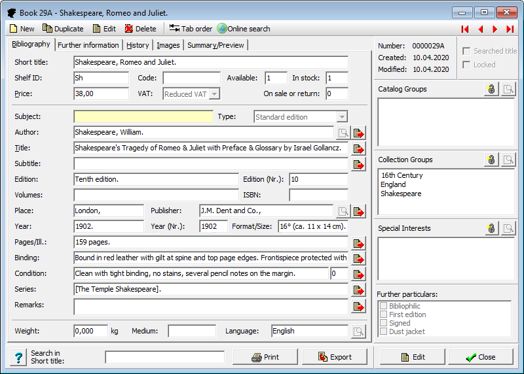Select 16th Century in Collection Groups
This screenshot has height=374, width=524.
[402, 175]
